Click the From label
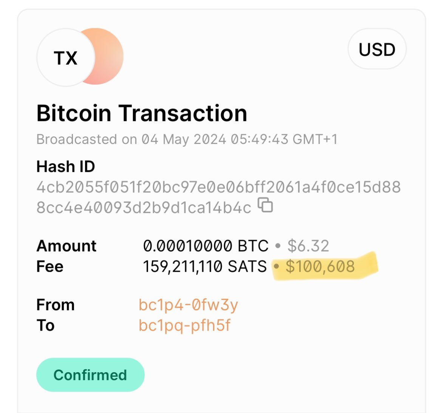Screen dimensions: 442x413 tap(56, 305)
